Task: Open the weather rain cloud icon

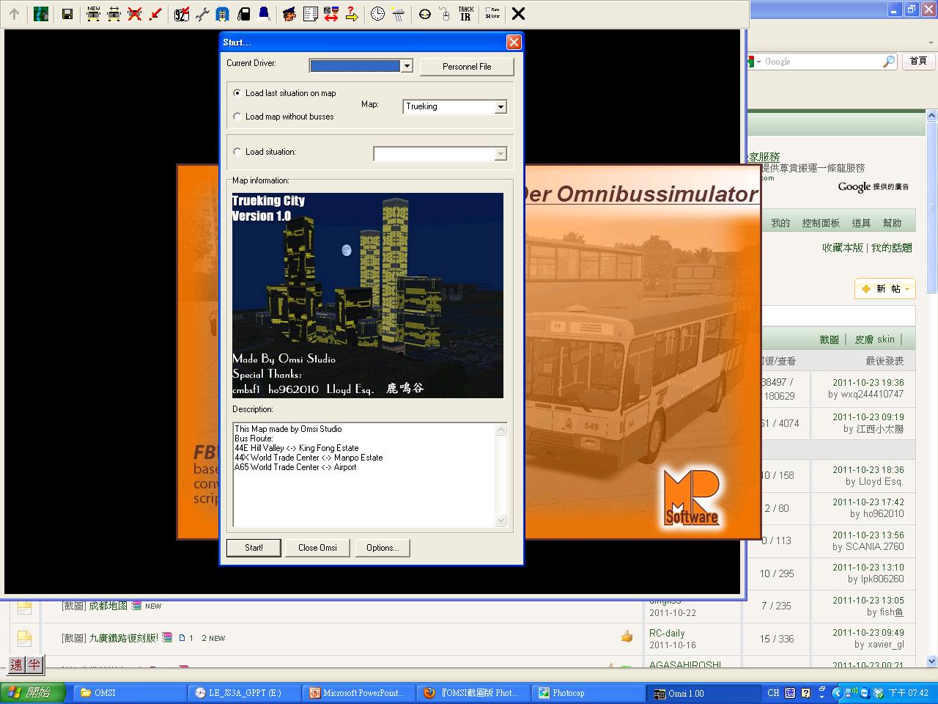Action: (x=398, y=14)
